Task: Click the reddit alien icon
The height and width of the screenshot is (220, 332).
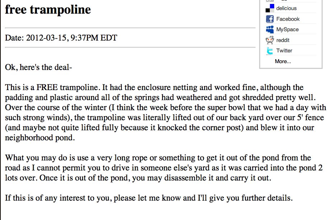Action: (270, 40)
